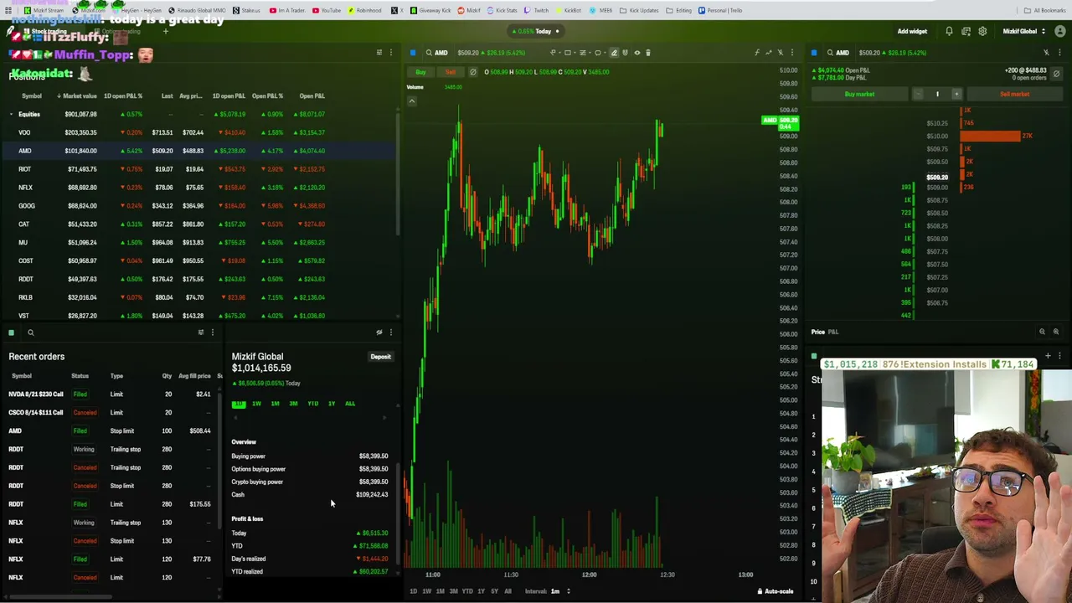Click the ladder recenter icon next to magnifier
1072x603 pixels.
1055,332
